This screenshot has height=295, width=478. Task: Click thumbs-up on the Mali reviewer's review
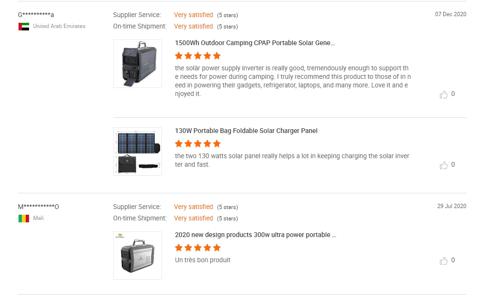pos(444,261)
